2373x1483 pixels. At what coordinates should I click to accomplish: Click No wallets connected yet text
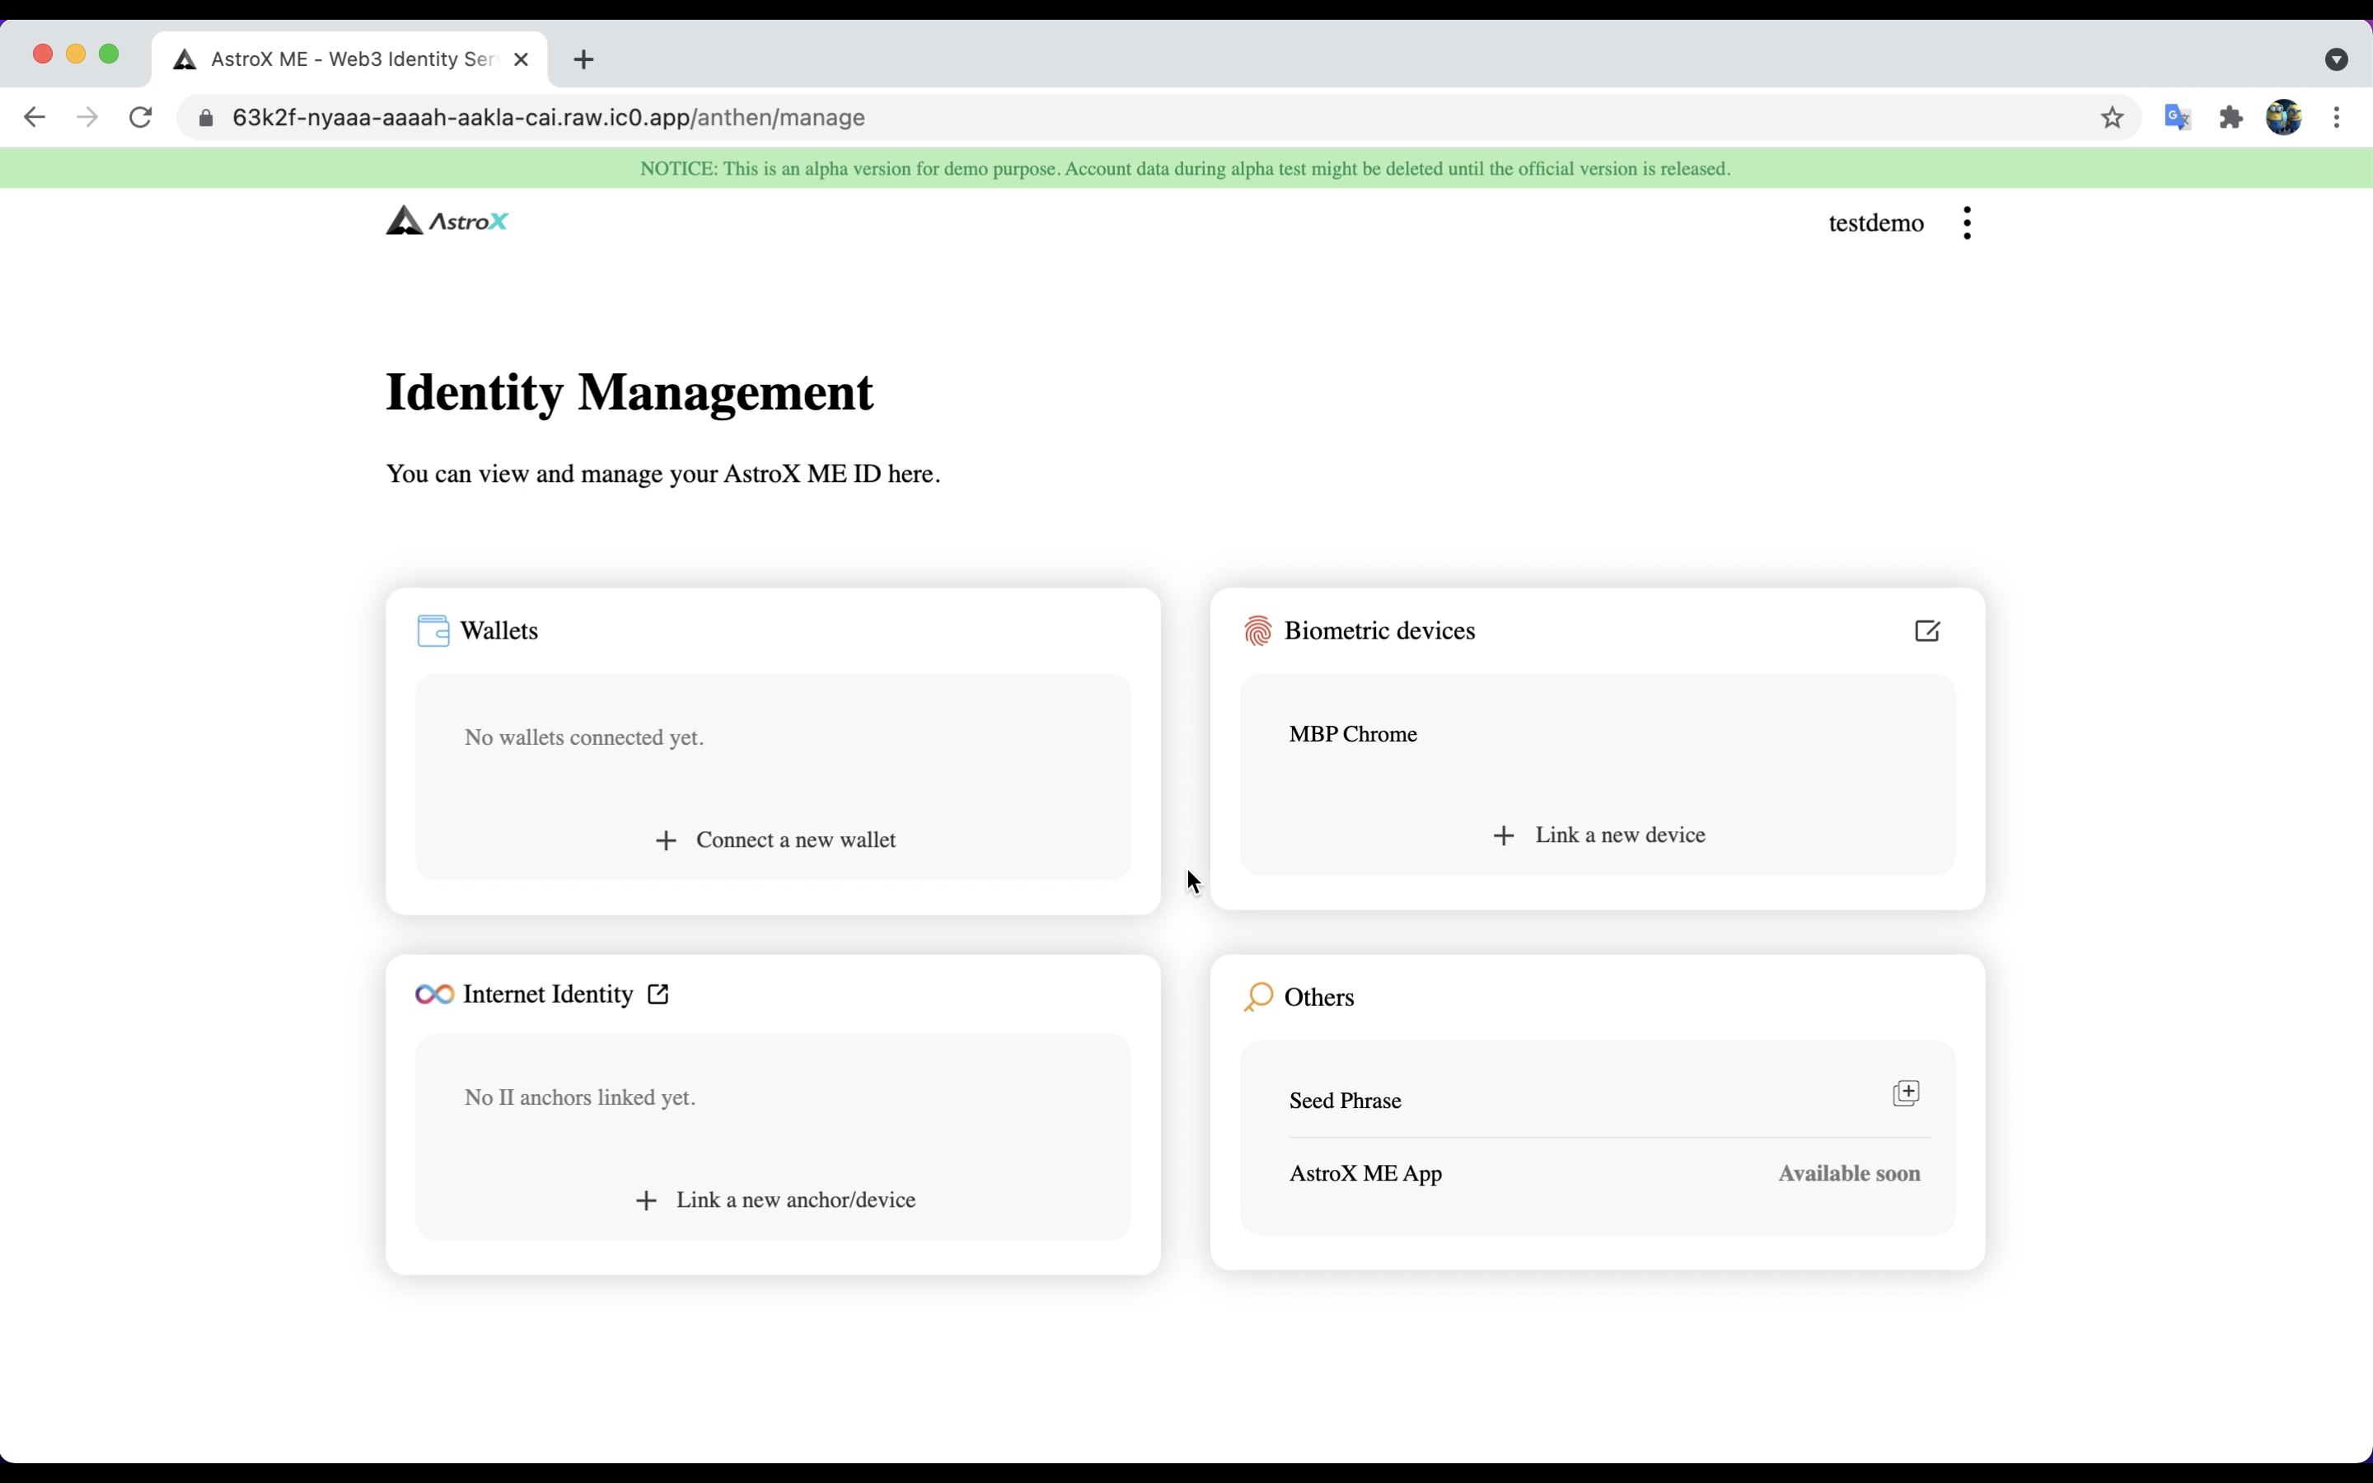pos(584,737)
